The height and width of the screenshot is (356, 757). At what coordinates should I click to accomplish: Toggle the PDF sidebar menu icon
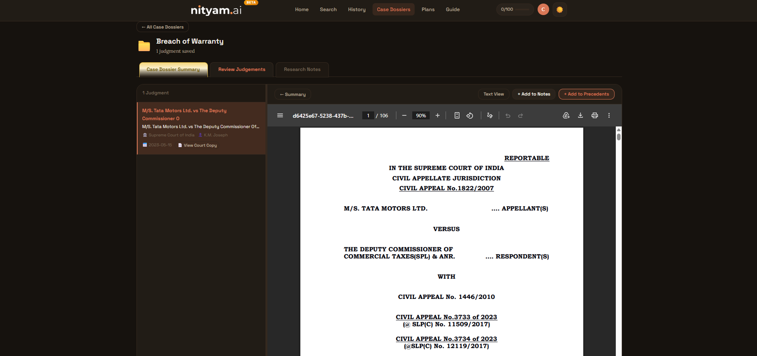pyautogui.click(x=280, y=115)
